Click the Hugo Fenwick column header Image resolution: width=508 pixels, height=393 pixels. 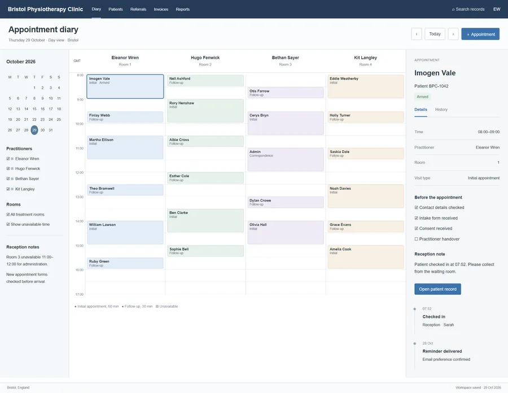pyautogui.click(x=205, y=60)
